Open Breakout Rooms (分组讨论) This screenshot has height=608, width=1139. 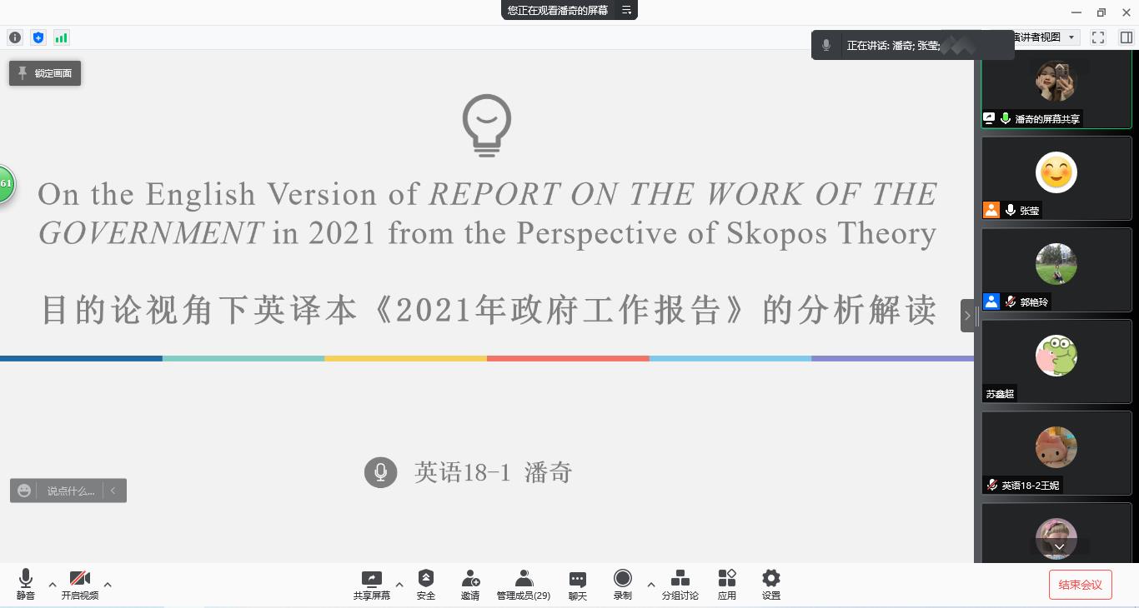680,584
